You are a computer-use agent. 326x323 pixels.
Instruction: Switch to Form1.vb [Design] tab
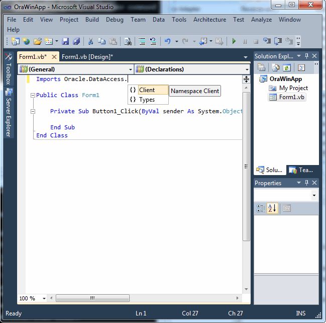coord(87,57)
